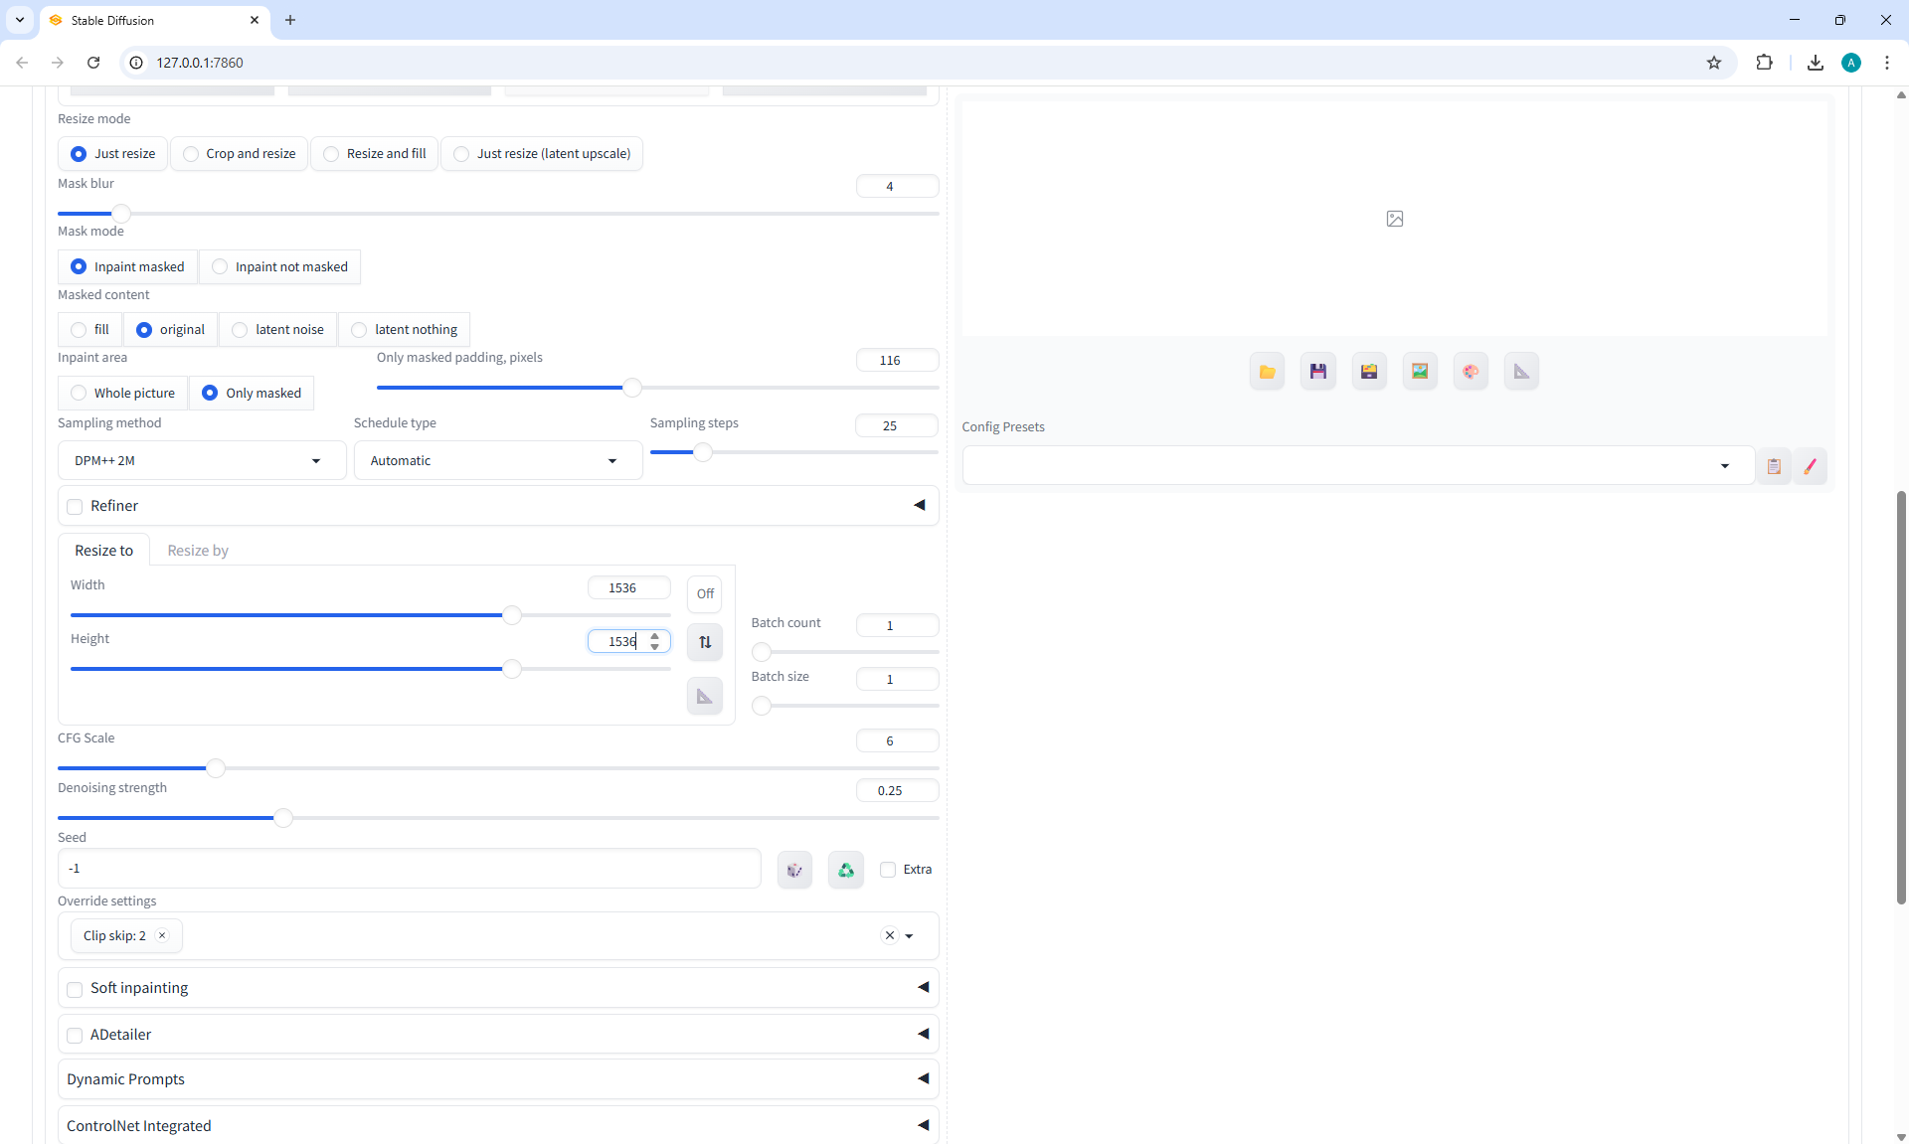Remove the Clip skip: 2 override tag

coord(162,935)
